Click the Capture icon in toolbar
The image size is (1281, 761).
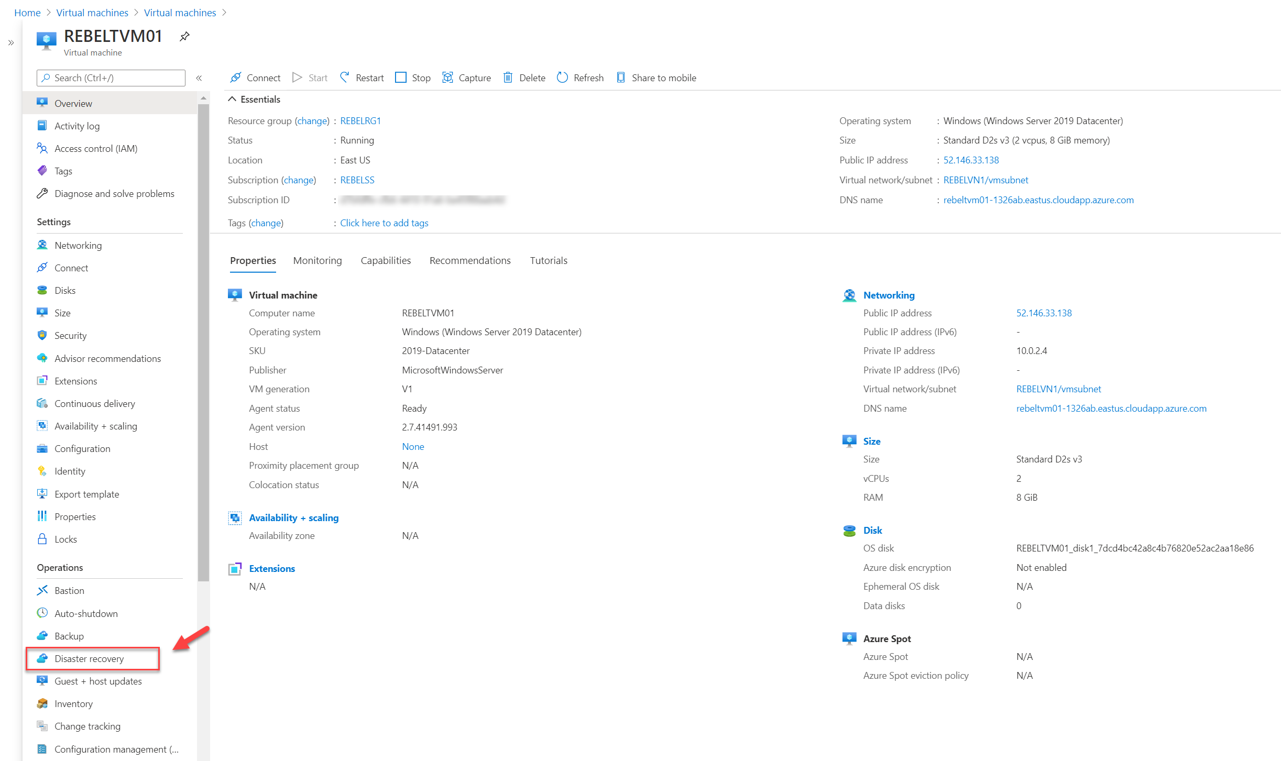[448, 78]
